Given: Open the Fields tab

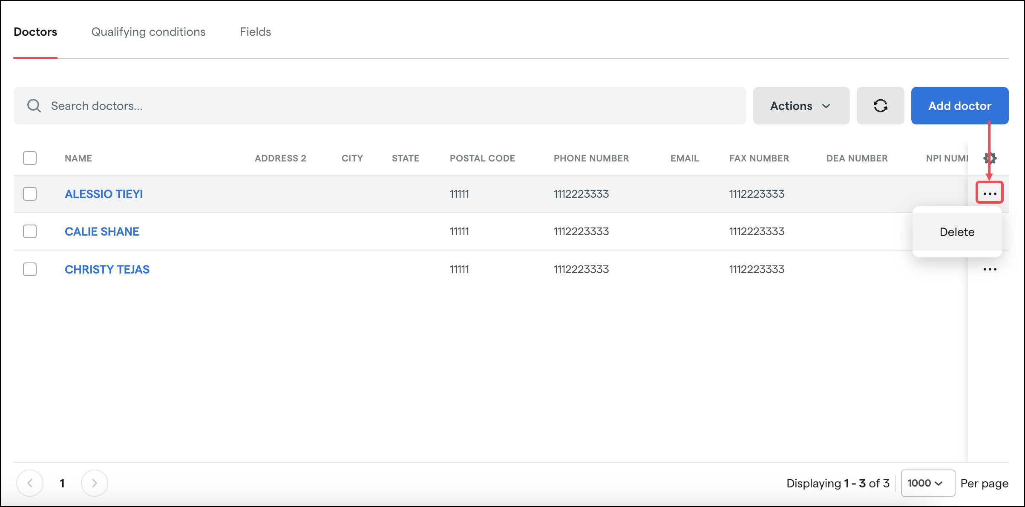Looking at the screenshot, I should pos(255,32).
